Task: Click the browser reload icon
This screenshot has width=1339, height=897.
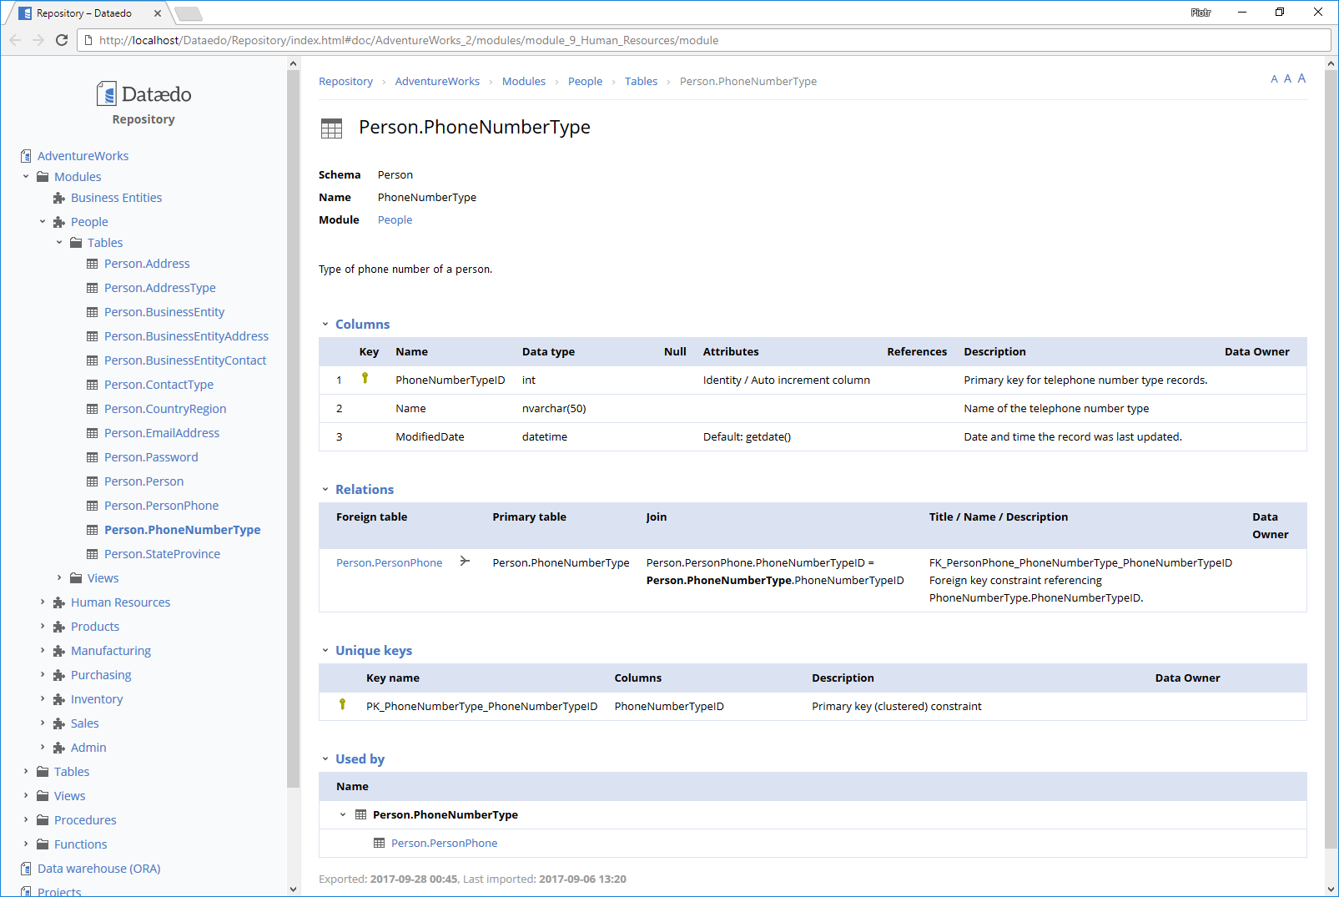Action: tap(62, 40)
